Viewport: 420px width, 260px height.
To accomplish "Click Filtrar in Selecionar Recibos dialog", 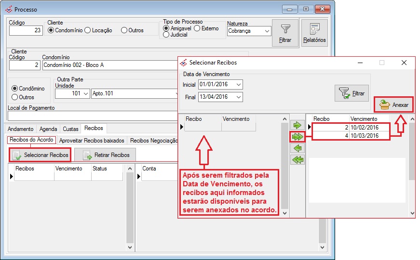I will pos(352,93).
